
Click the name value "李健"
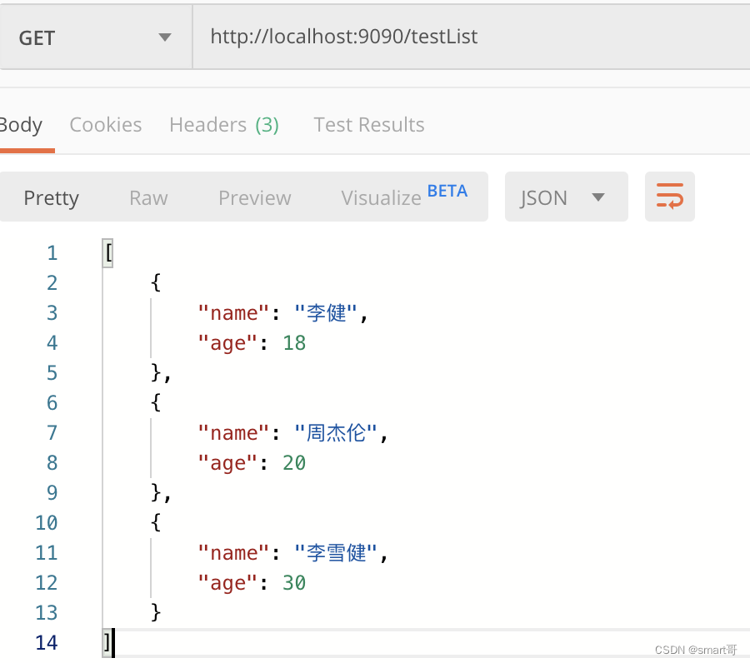[x=326, y=313]
